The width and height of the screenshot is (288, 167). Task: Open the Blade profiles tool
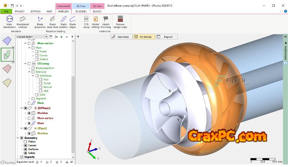point(63,22)
